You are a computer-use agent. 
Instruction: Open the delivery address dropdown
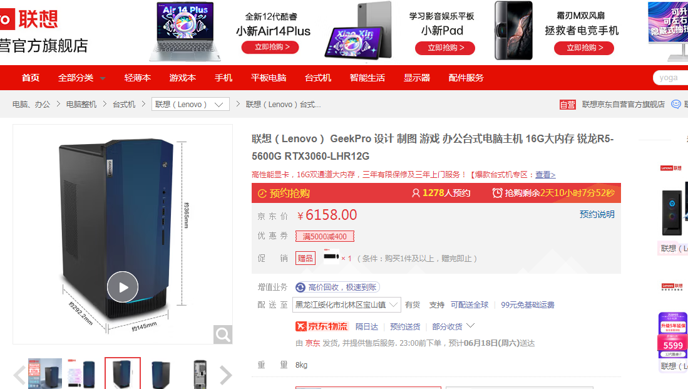[x=347, y=304]
